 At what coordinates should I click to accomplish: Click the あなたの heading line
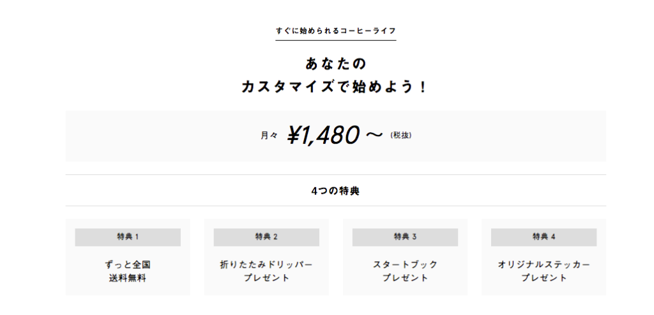(335, 65)
